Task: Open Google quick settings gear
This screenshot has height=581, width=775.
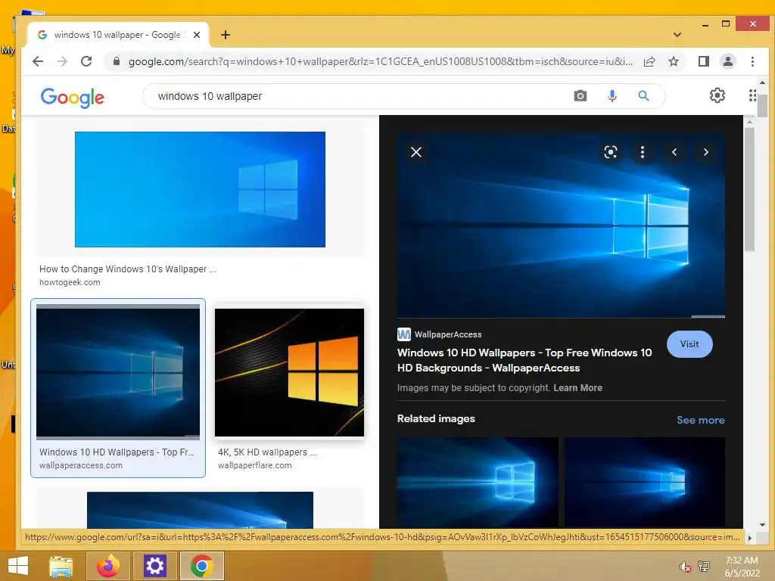Action: tap(717, 95)
